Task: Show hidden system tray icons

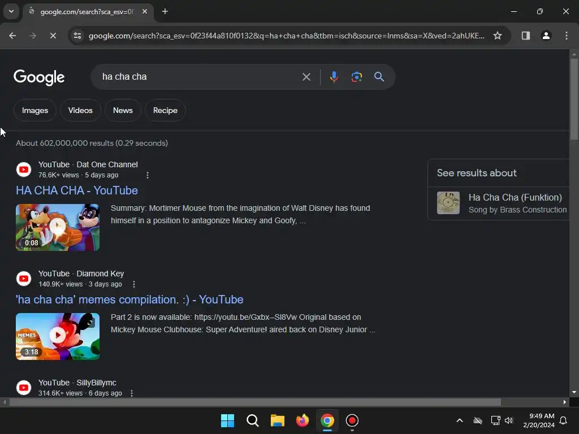Action: (460, 420)
